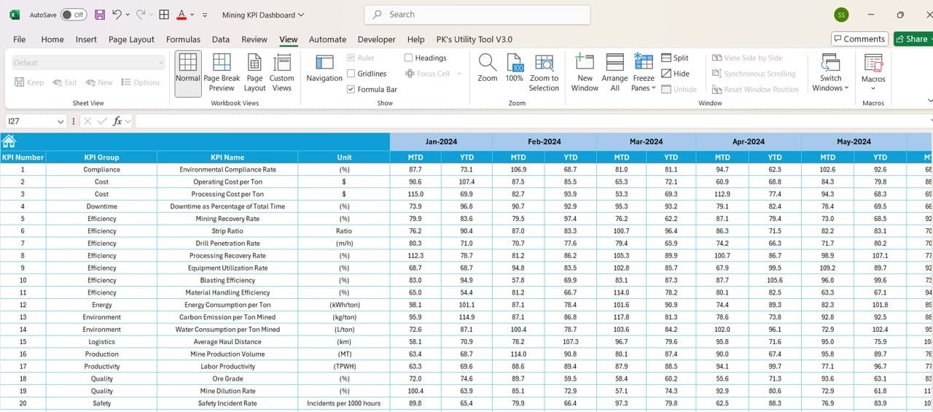Toggle the Headings checkbox
The height and width of the screenshot is (412, 933).
409,58
